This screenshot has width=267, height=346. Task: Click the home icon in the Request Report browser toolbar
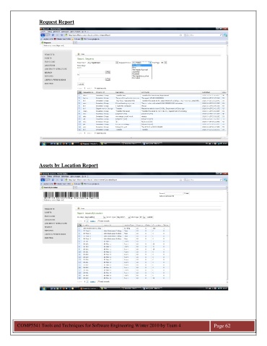61,35
